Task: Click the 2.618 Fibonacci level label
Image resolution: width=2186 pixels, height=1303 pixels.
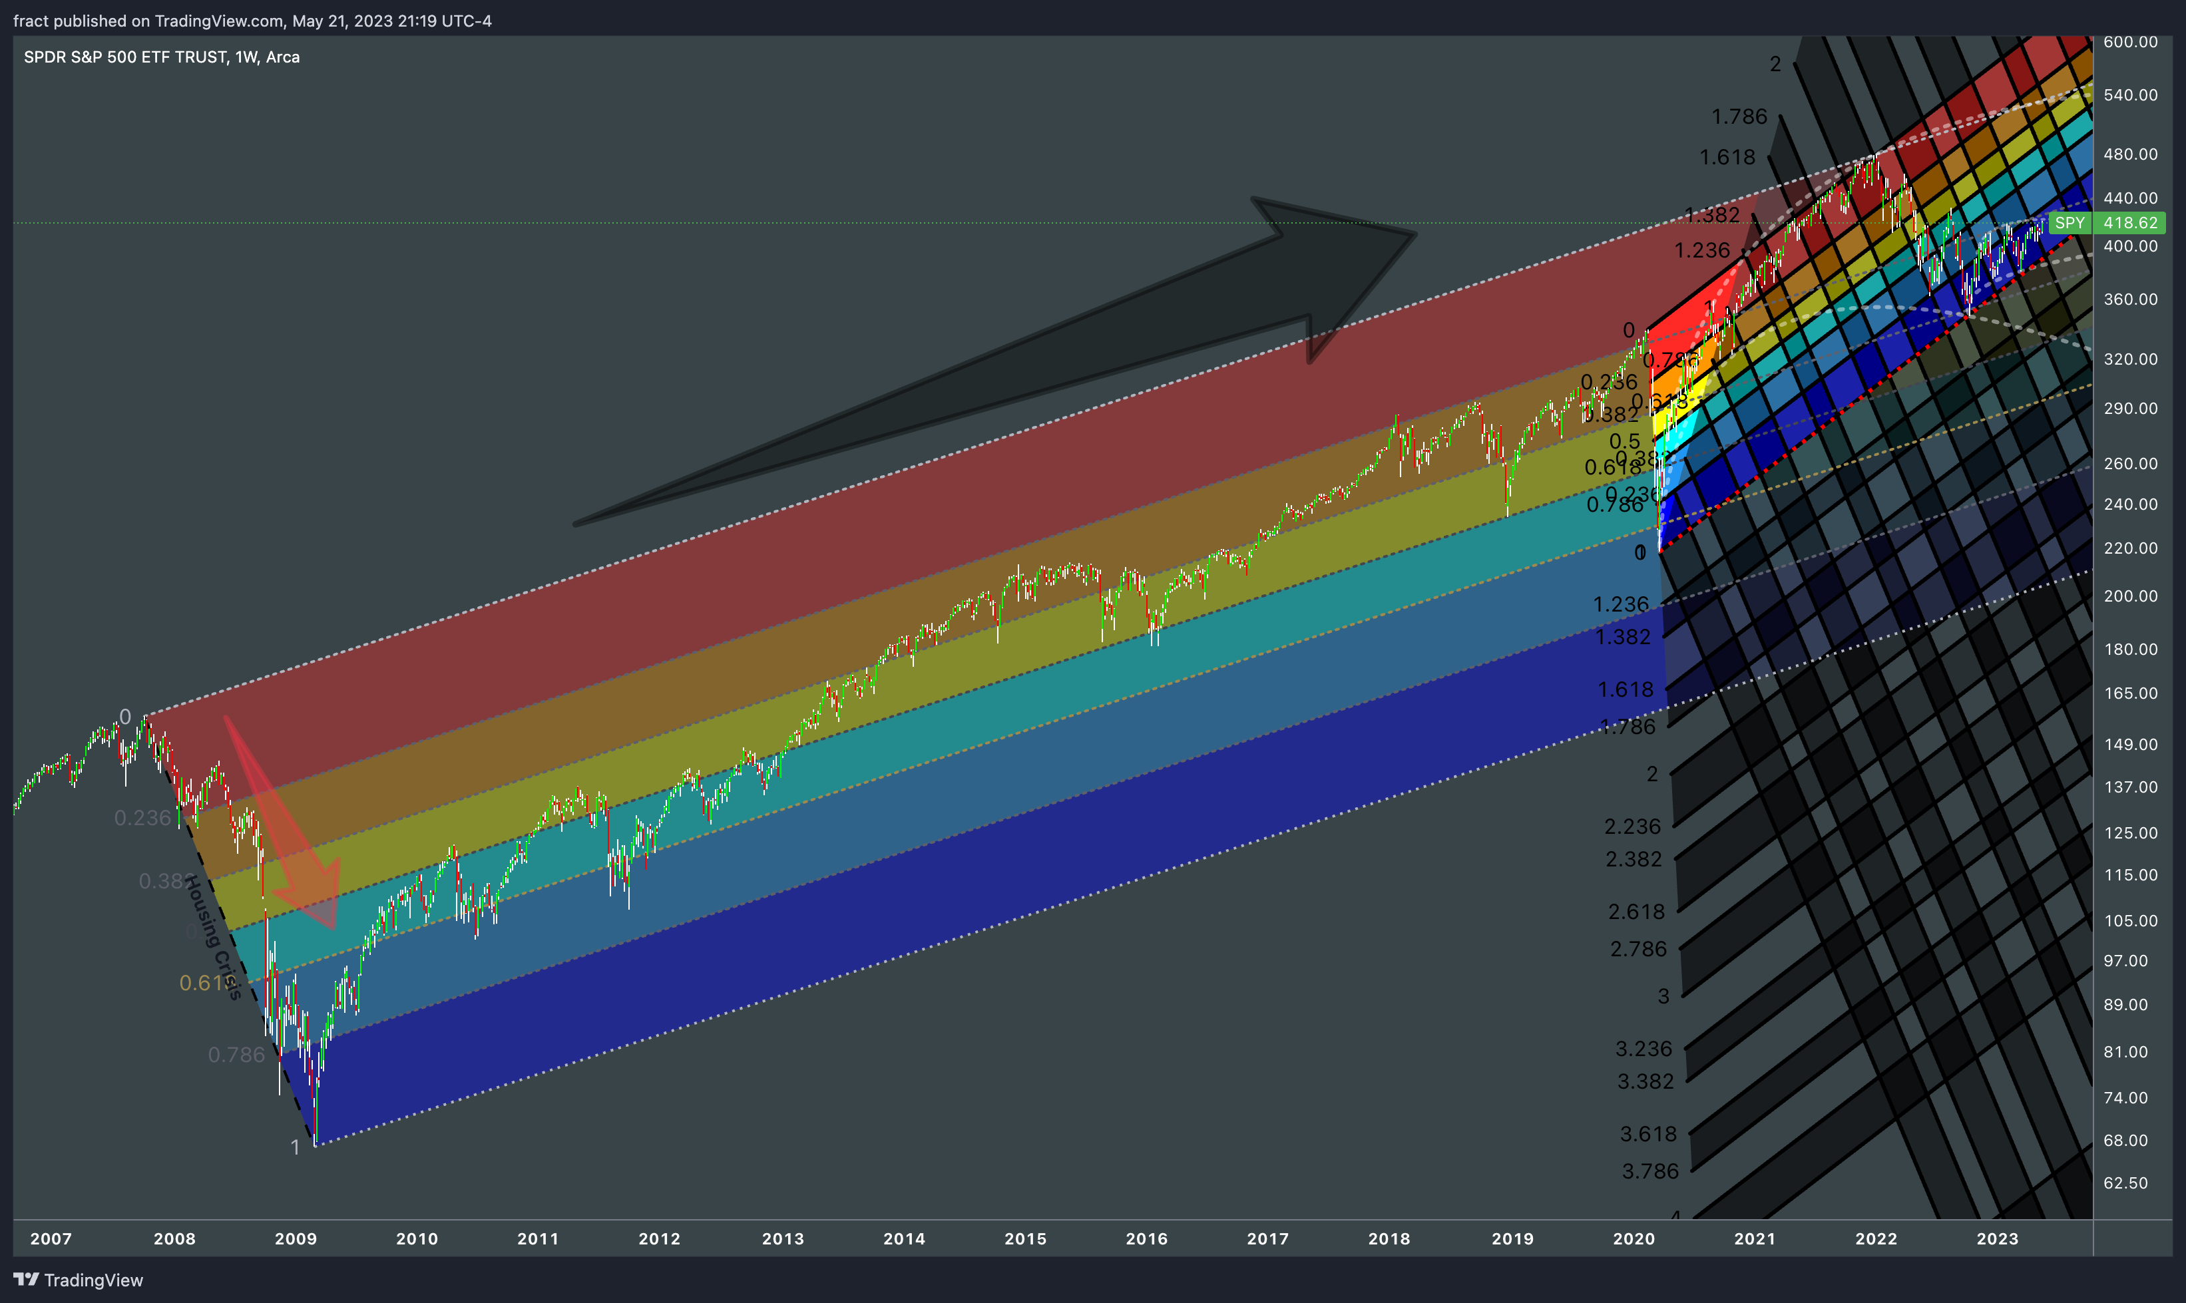Action: click(1637, 912)
